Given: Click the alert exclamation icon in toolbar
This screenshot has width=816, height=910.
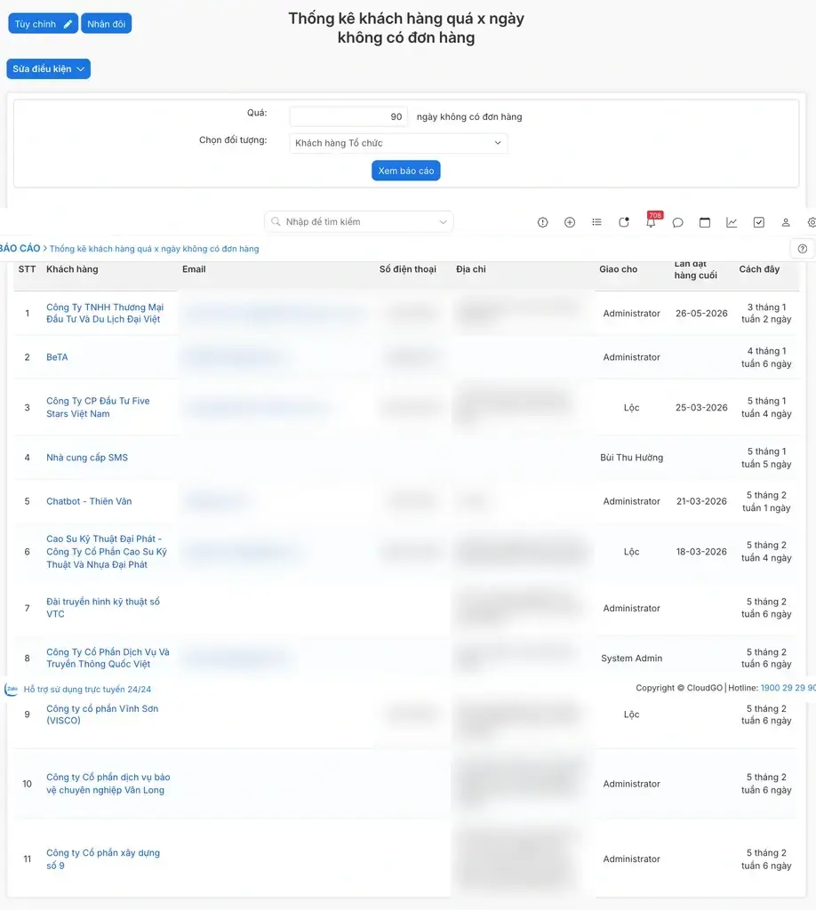Looking at the screenshot, I should point(542,222).
